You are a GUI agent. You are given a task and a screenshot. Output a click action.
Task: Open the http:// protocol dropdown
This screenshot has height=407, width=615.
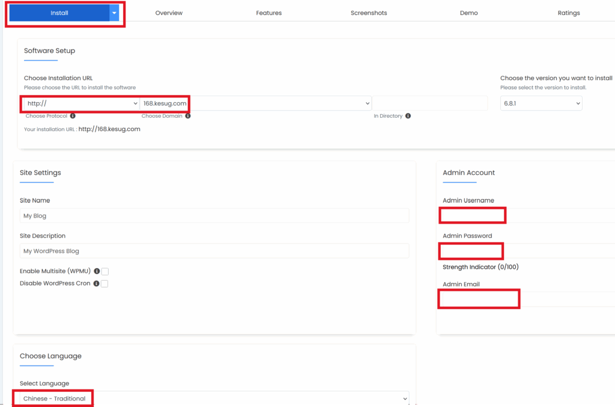(x=82, y=103)
